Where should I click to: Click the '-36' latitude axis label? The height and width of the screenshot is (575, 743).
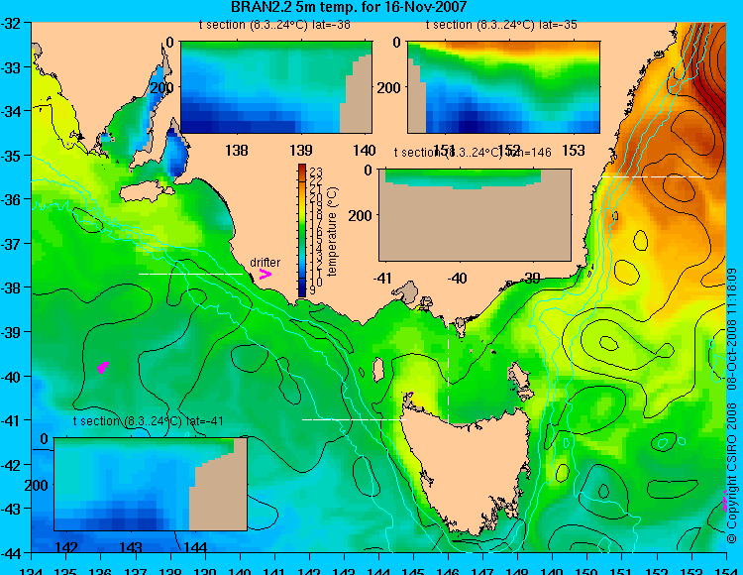coord(11,199)
